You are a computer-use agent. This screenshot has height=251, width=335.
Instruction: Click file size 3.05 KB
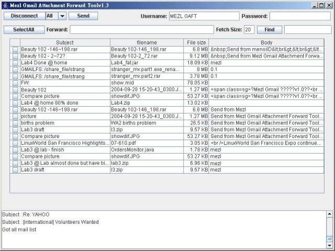point(199,143)
